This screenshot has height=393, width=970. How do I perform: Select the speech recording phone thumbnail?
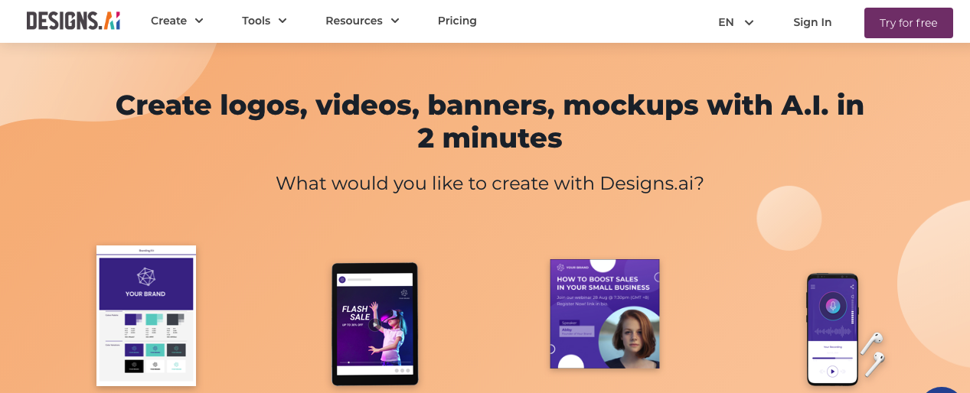[x=832, y=330]
